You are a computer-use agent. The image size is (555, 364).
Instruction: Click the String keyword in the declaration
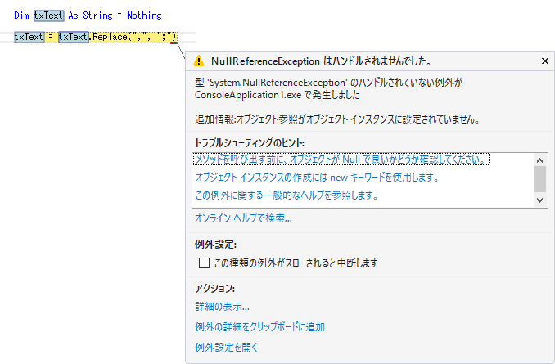pyautogui.click(x=97, y=16)
